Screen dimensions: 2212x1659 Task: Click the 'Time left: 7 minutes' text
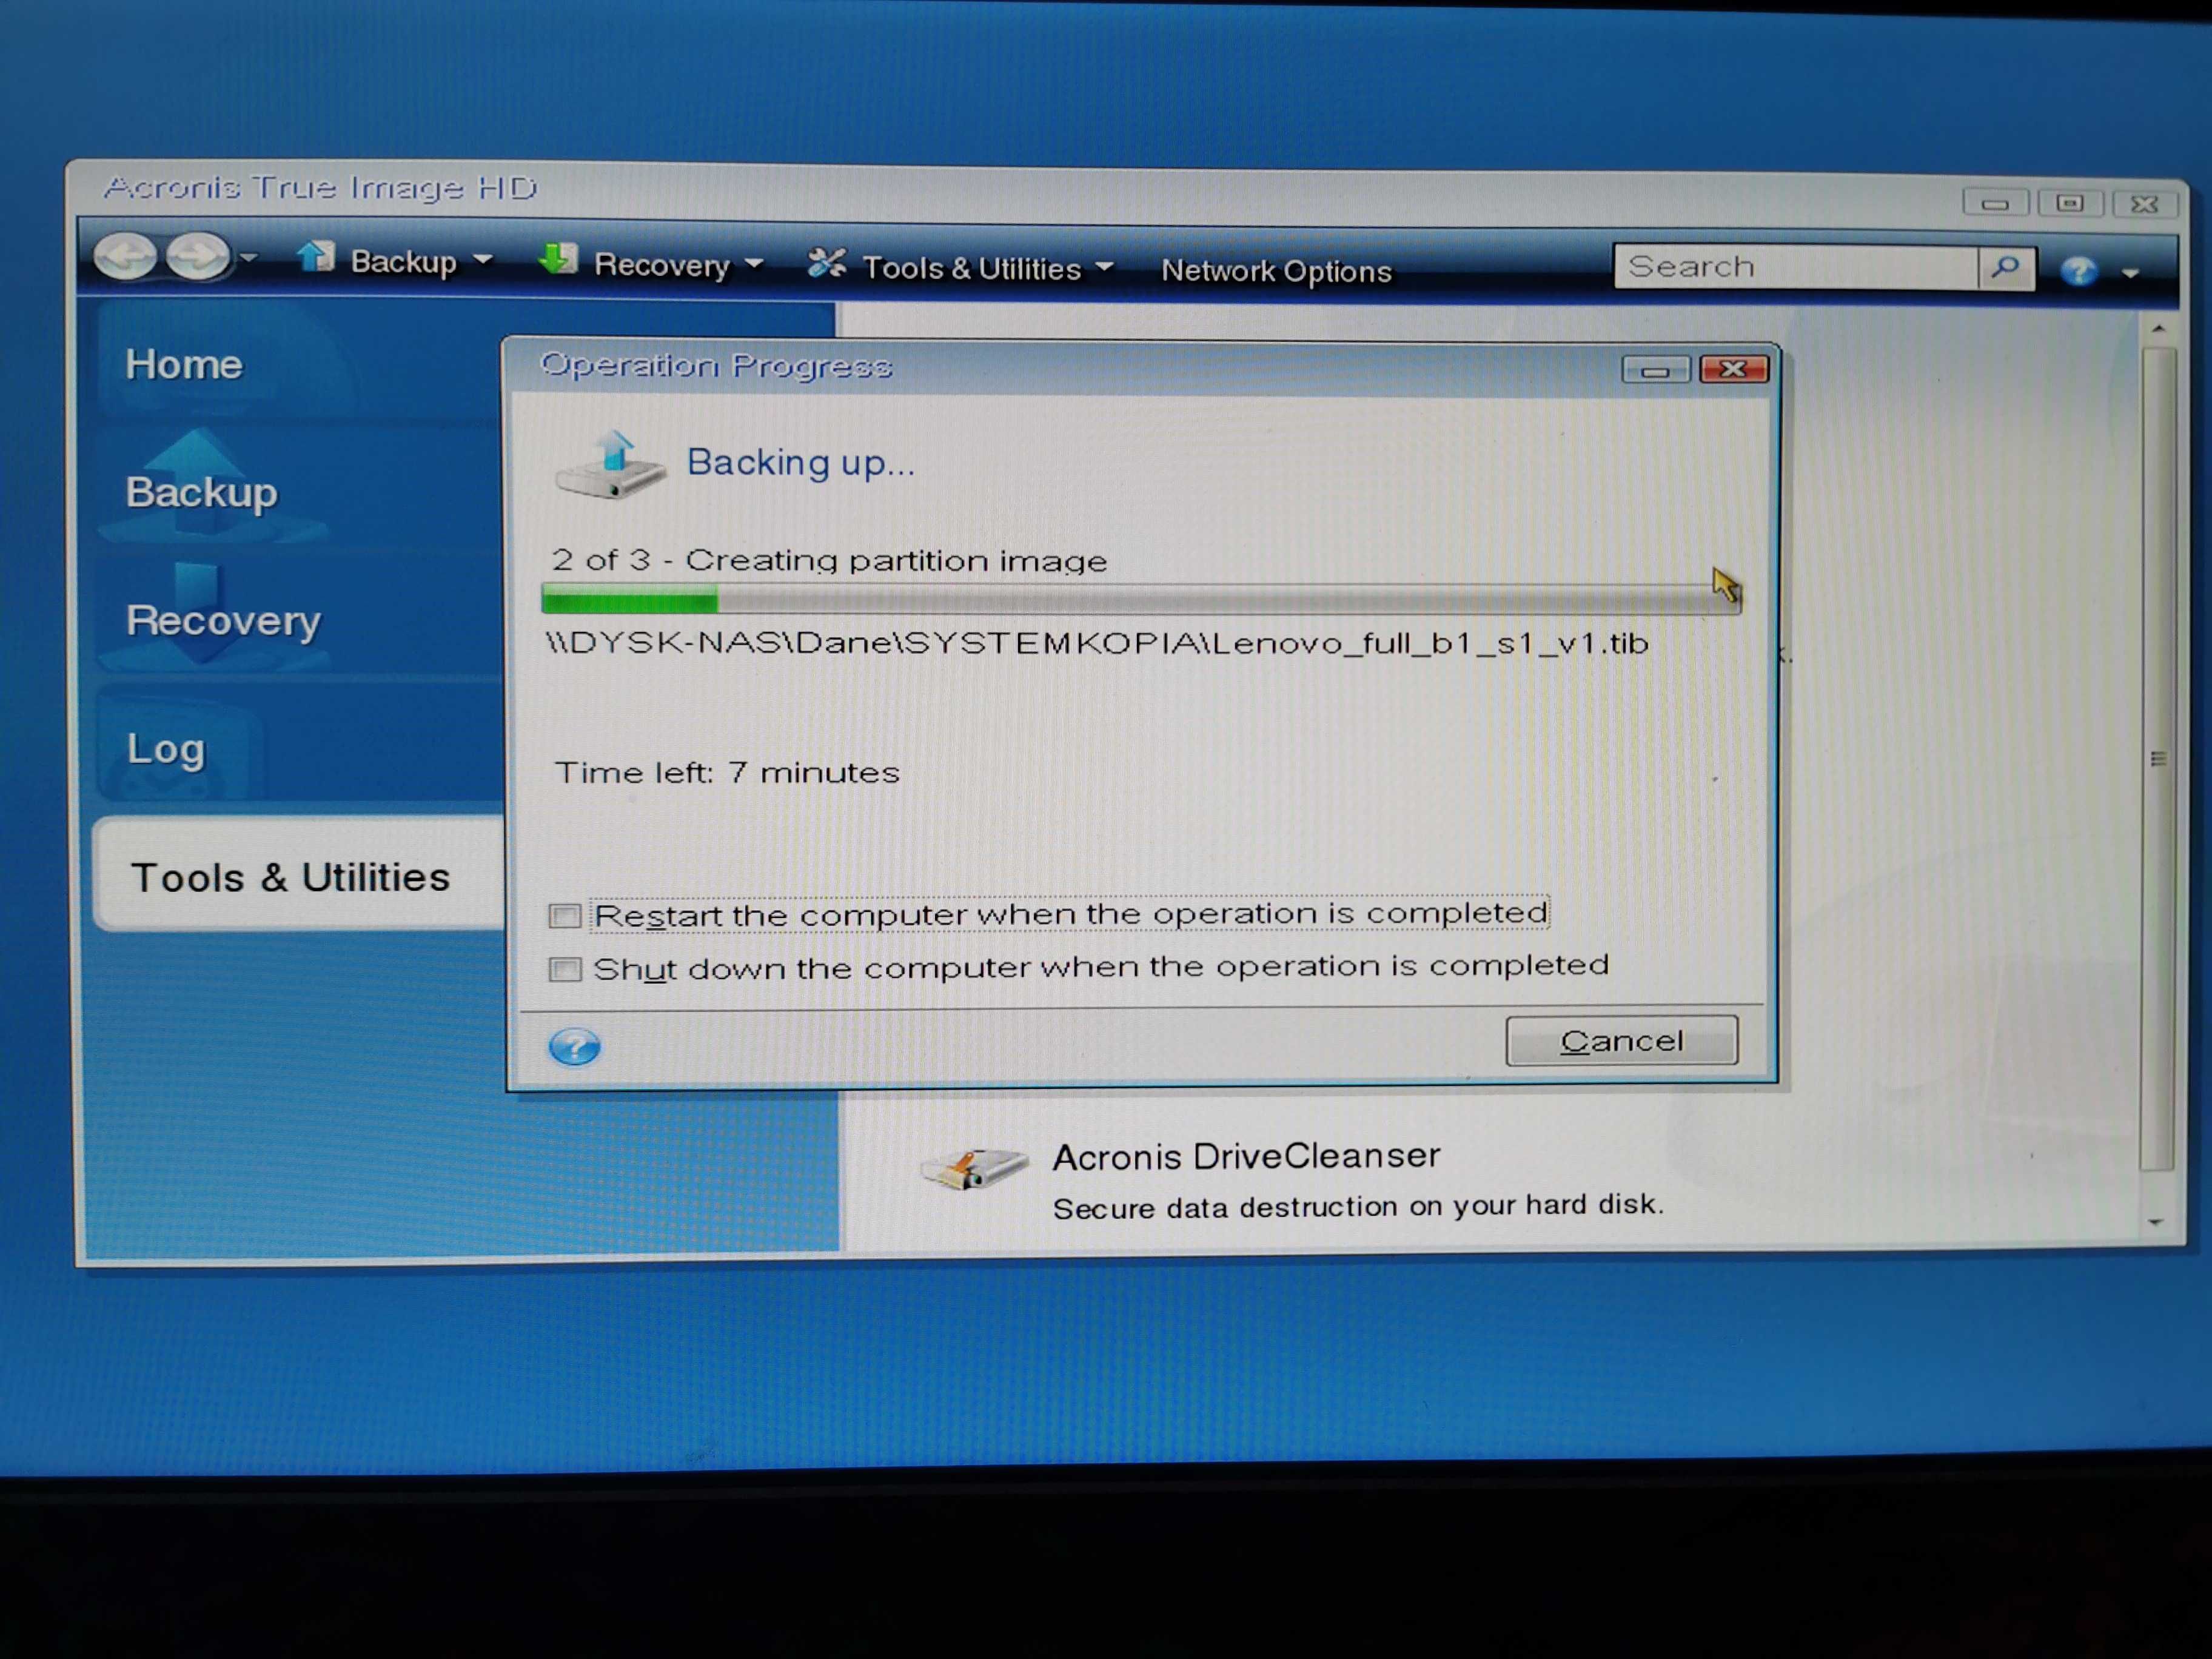727,772
